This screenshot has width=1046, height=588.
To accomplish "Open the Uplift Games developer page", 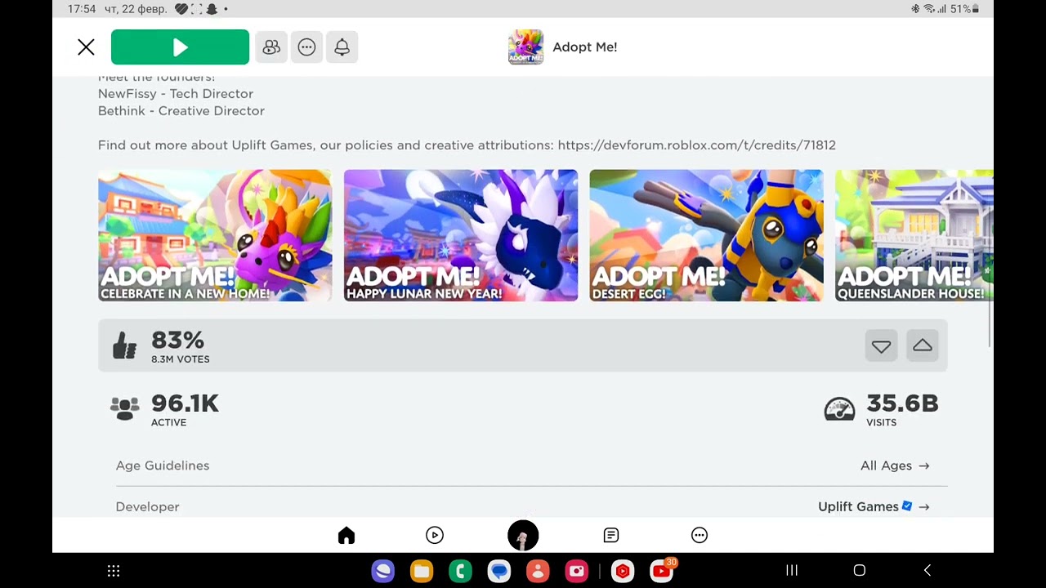I will click(x=874, y=506).
